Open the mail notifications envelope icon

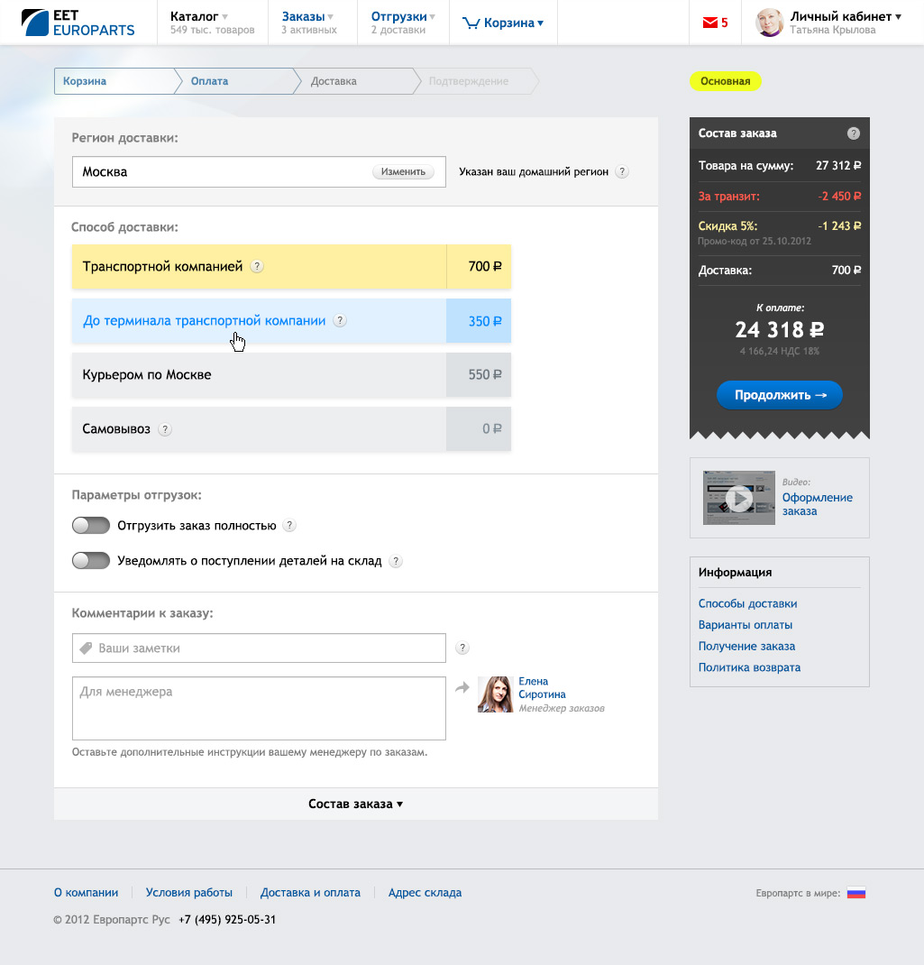709,23
